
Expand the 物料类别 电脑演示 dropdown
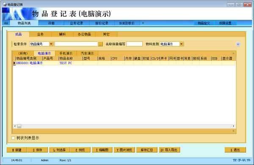tap(182, 44)
